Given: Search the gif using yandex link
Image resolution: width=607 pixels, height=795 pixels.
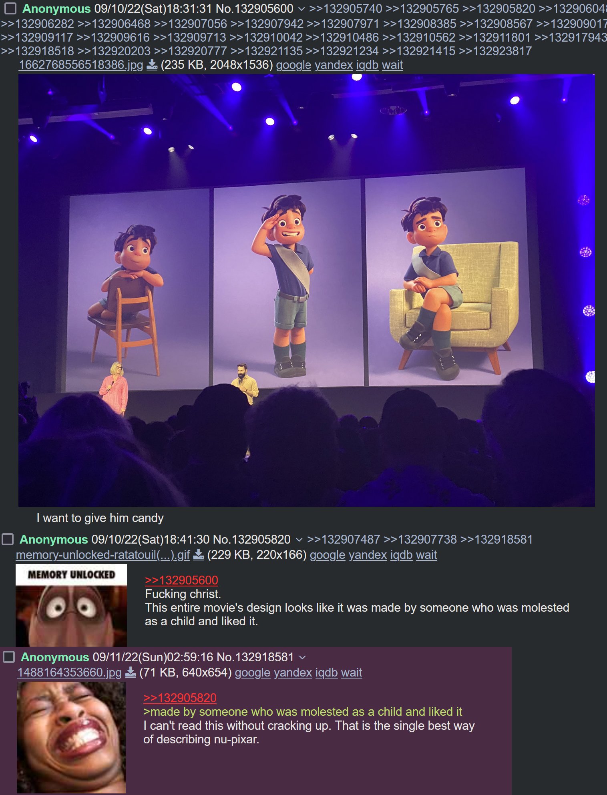Looking at the screenshot, I should pyautogui.click(x=368, y=555).
